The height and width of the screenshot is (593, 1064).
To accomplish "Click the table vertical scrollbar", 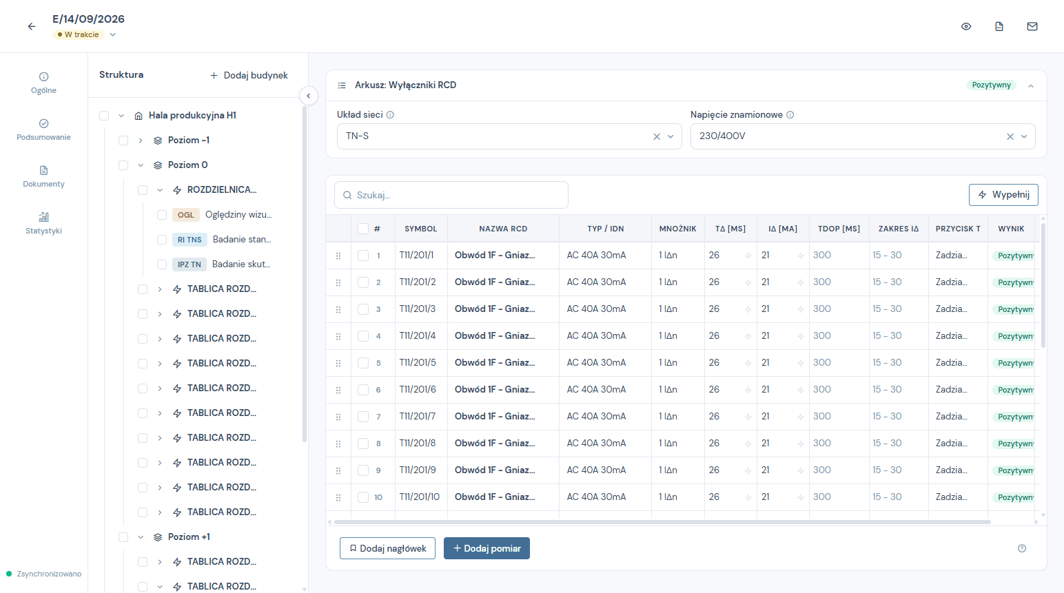I will pyautogui.click(x=1043, y=285).
